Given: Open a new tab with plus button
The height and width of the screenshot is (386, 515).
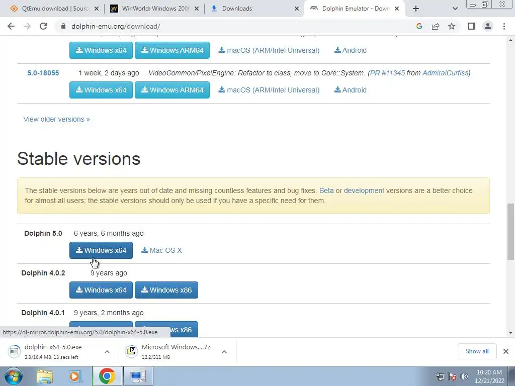Looking at the screenshot, I should (x=416, y=9).
